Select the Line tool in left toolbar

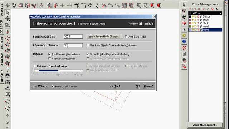[7, 38]
